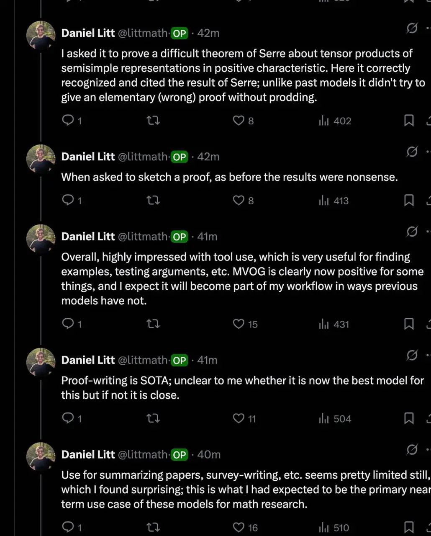Repost the summarizing papers tweet
The width and height of the screenshot is (431, 536).
point(153,528)
